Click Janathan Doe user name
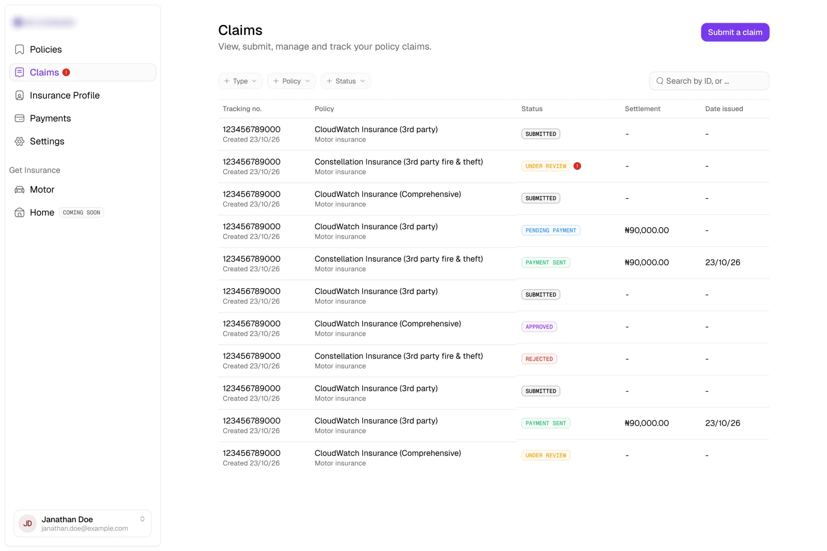 (67, 519)
